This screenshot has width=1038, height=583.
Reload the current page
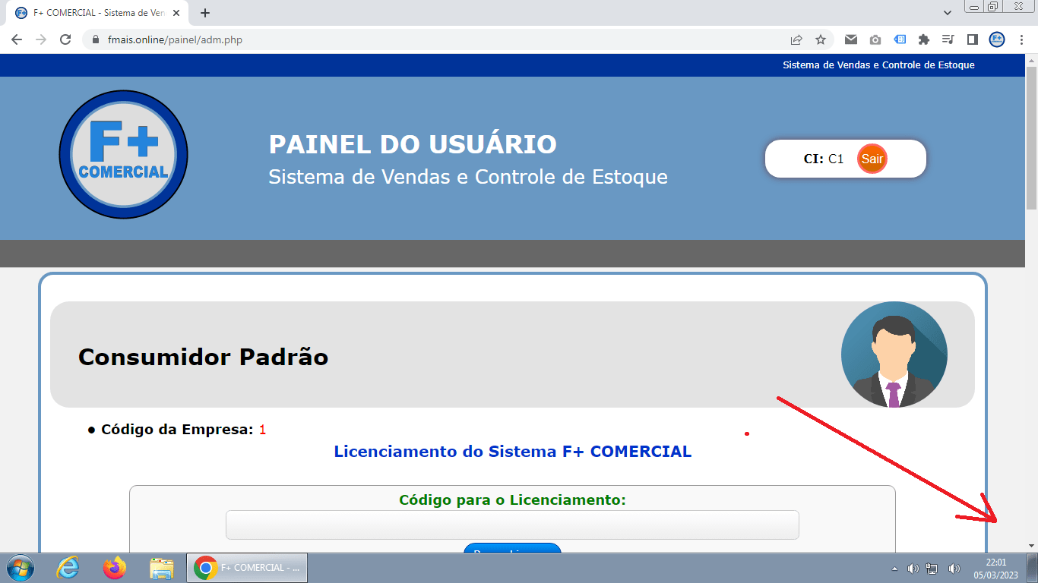point(65,39)
